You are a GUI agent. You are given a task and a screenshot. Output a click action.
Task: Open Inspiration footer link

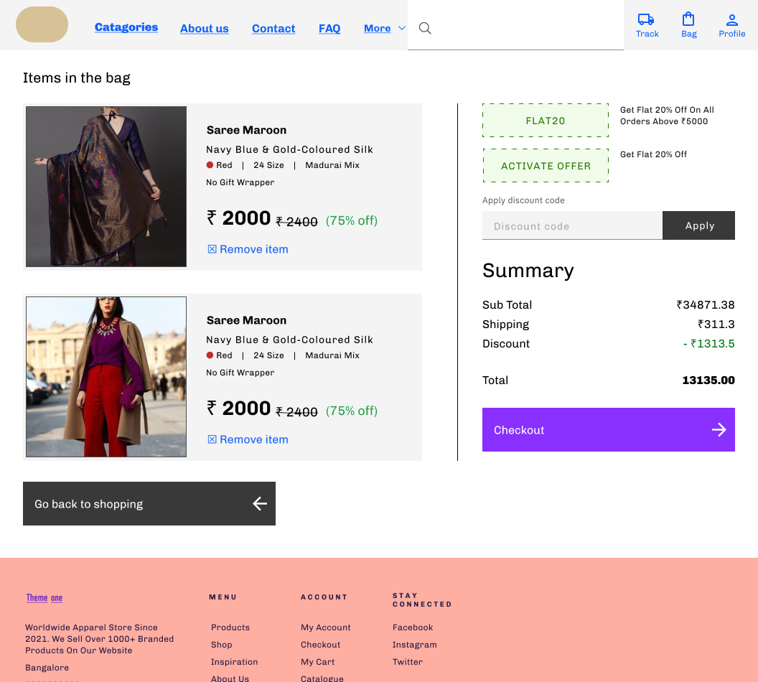234,662
